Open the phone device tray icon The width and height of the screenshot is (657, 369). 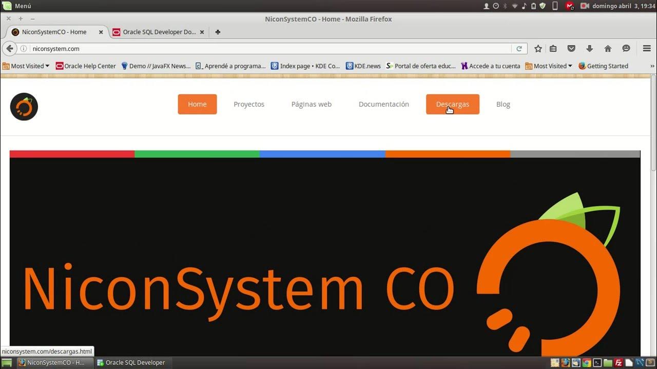point(555,6)
